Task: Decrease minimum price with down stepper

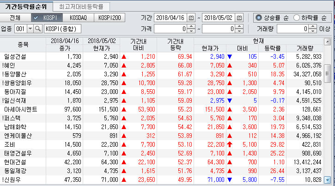Action: [191, 31]
